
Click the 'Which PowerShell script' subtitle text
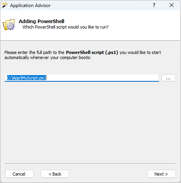(x=65, y=27)
